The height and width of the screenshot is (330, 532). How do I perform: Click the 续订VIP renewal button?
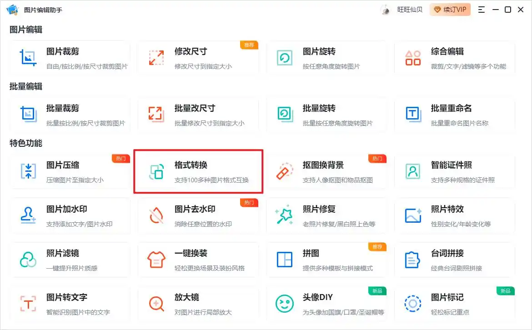(x=450, y=9)
